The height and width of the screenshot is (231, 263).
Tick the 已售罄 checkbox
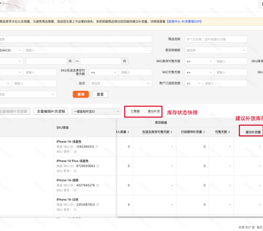128,111
